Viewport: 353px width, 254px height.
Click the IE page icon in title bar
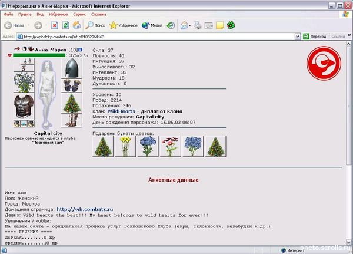[4, 6]
